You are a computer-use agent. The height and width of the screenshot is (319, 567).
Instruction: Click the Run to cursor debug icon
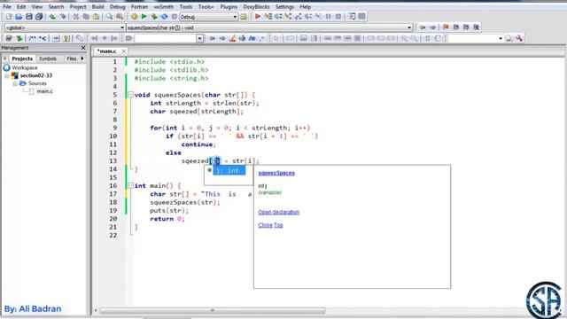tap(268, 17)
